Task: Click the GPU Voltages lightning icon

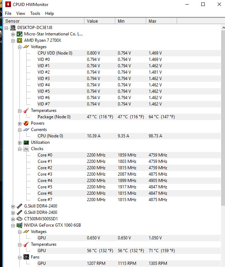Action: tap(26, 232)
